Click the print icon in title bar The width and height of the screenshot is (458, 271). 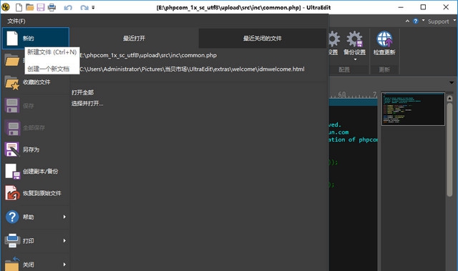pos(52,7)
